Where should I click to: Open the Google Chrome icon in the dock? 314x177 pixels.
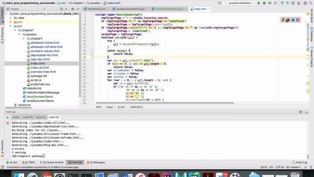[47, 175]
